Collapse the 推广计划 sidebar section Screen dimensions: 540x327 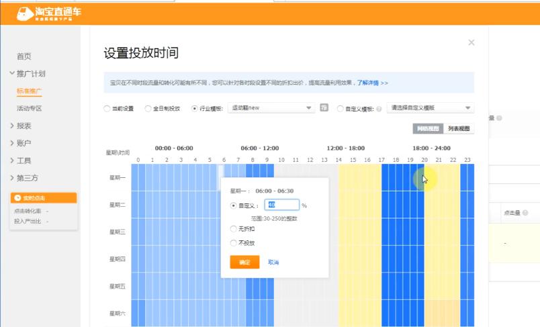pyautogui.click(x=12, y=73)
